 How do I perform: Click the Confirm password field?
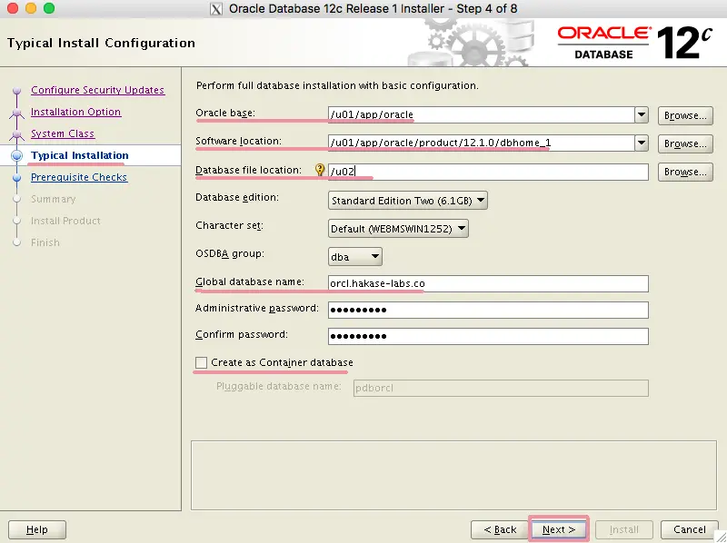pyautogui.click(x=488, y=336)
